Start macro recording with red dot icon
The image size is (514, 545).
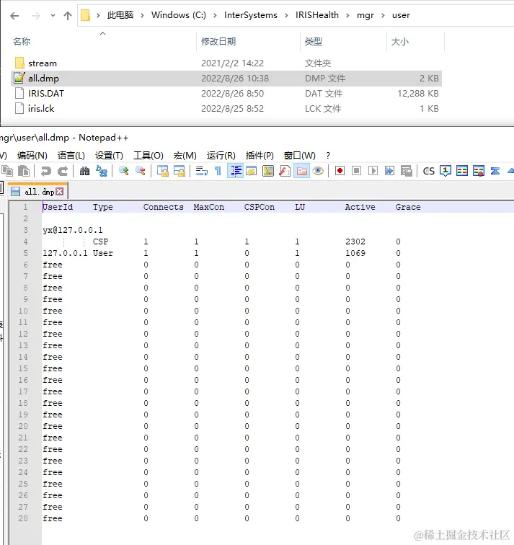click(x=340, y=171)
